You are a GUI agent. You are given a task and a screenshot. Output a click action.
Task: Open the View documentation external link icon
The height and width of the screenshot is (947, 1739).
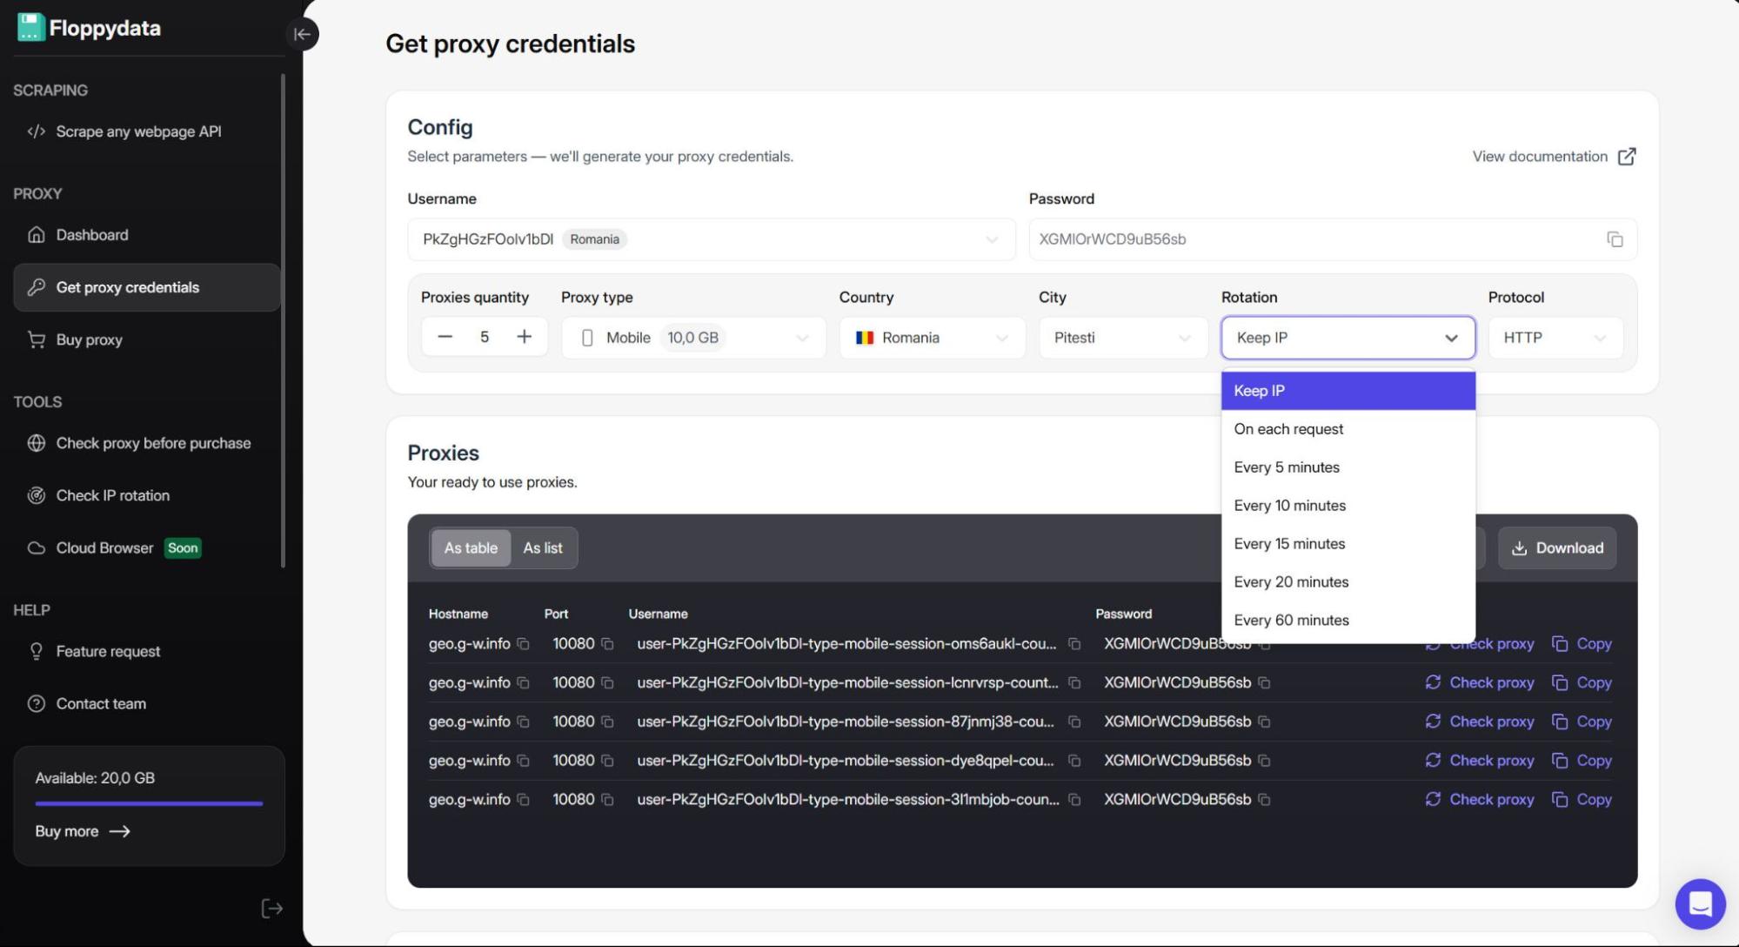[1626, 157]
